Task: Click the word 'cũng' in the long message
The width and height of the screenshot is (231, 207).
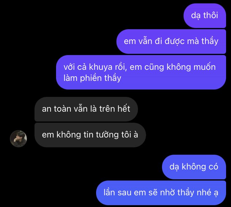Action: pos(154,67)
